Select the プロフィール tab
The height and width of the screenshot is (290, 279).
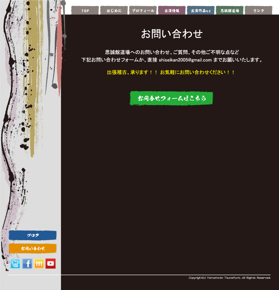143,11
